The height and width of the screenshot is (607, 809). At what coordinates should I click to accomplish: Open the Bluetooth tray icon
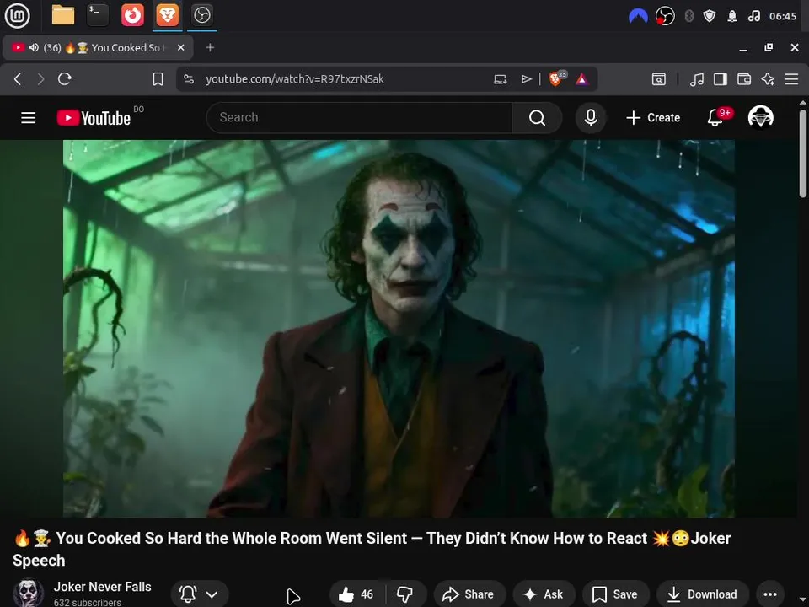(688, 16)
